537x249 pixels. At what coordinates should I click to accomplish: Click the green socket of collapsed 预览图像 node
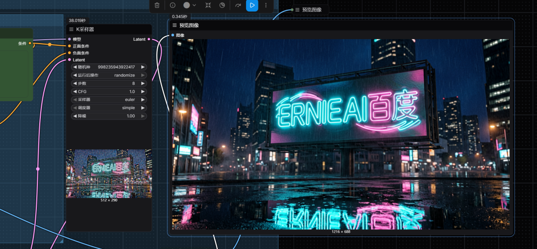click(292, 10)
